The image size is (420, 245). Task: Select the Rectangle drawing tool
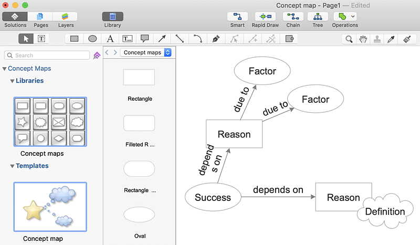pos(75,39)
